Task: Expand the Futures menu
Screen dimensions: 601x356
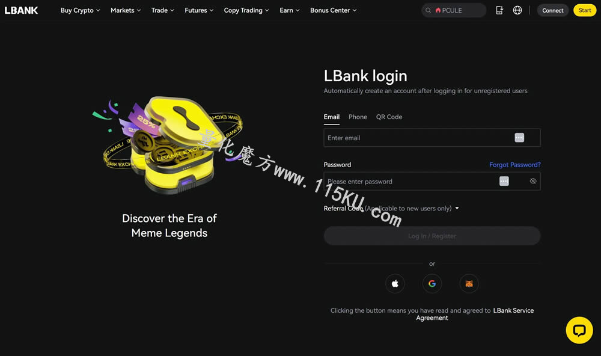Action: [199, 10]
